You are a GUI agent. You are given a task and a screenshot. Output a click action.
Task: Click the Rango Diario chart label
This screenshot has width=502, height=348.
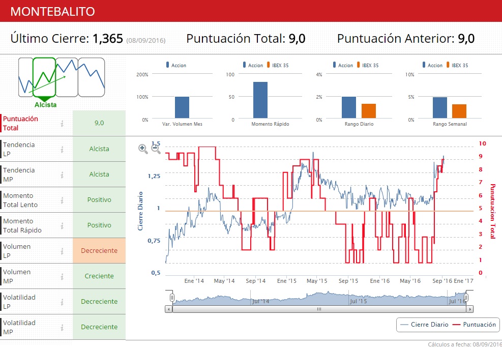(x=359, y=124)
